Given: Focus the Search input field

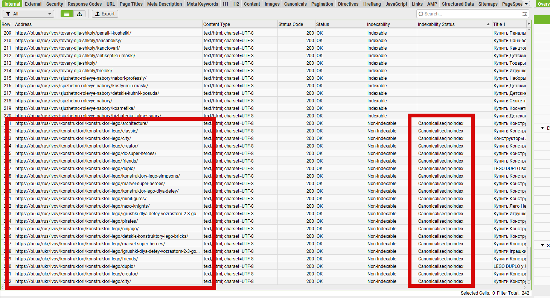Looking at the screenshot, I should click(x=472, y=14).
